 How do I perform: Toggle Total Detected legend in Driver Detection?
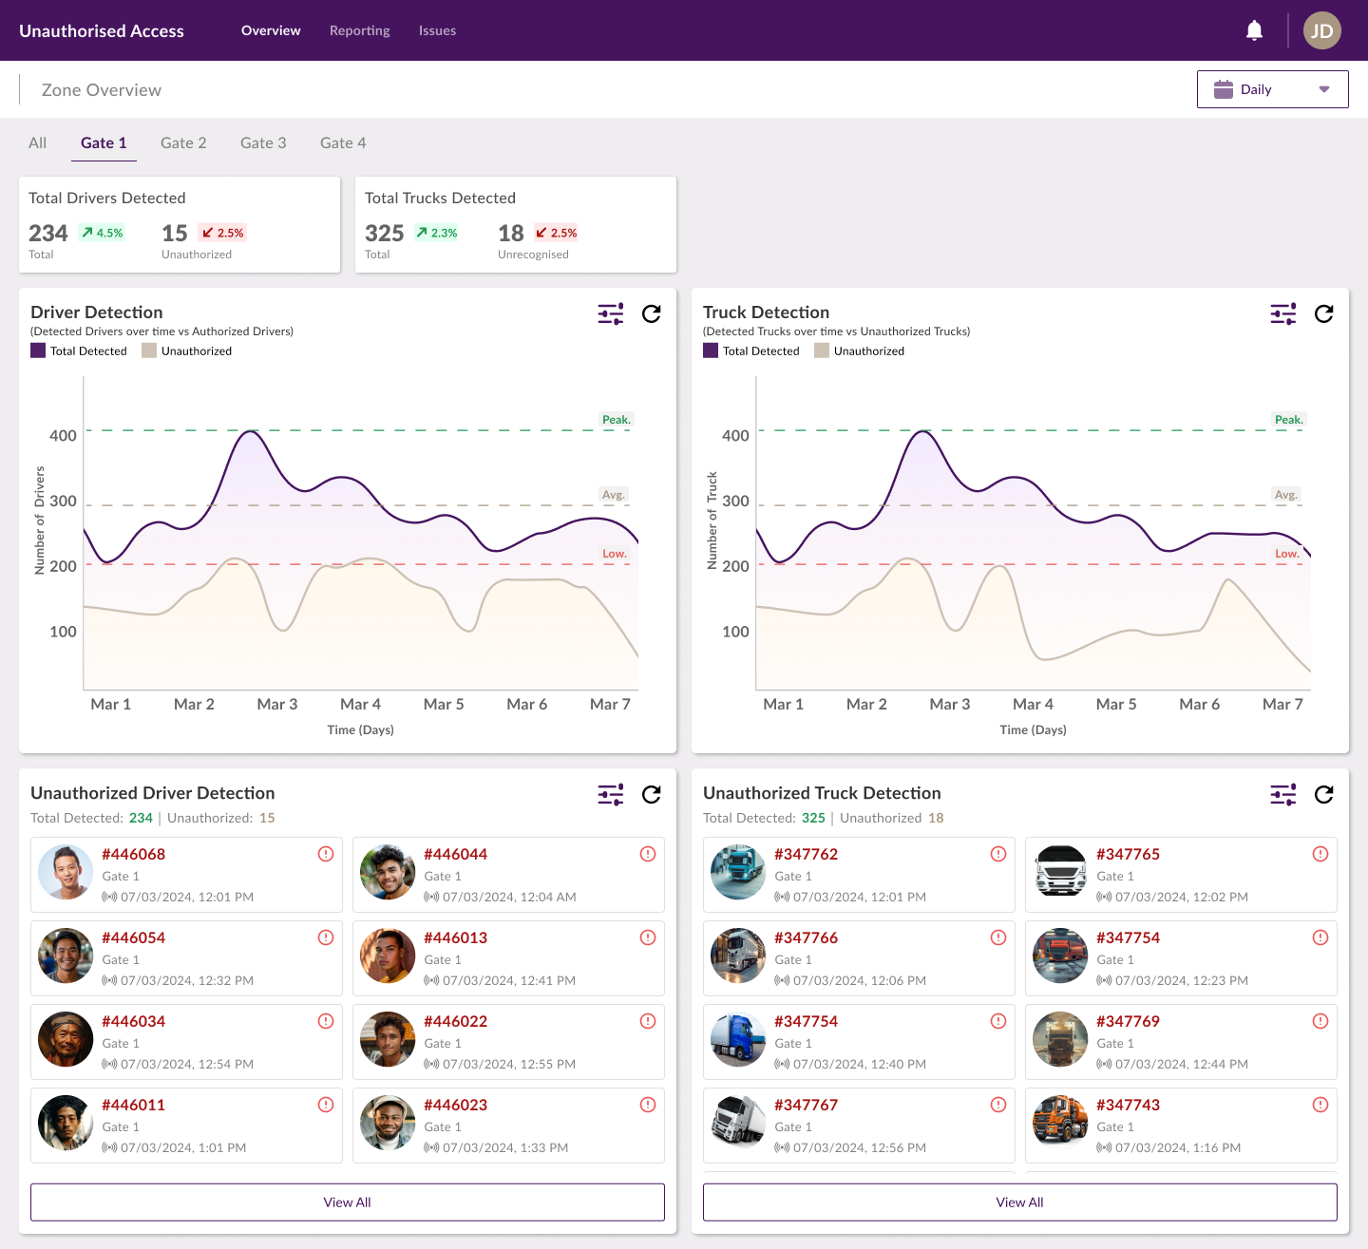79,351
